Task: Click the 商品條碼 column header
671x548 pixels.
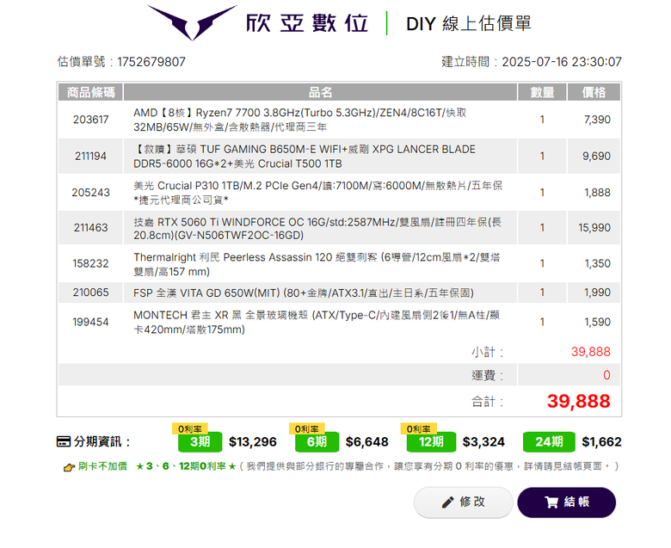Action: 90,92
